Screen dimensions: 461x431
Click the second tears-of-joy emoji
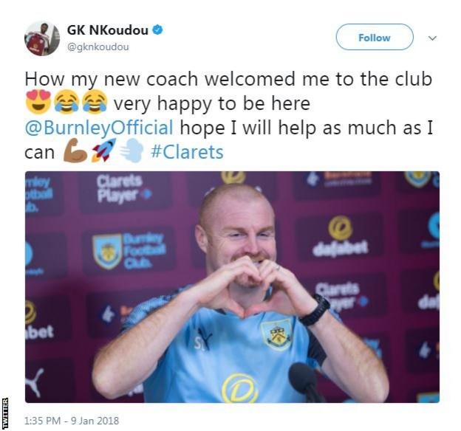tap(95, 102)
